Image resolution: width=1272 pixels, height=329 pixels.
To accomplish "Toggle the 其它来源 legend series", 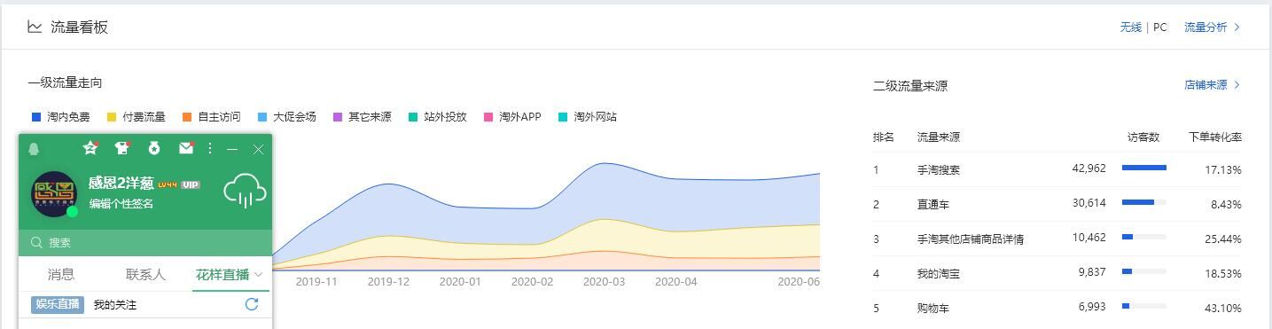I will (363, 117).
